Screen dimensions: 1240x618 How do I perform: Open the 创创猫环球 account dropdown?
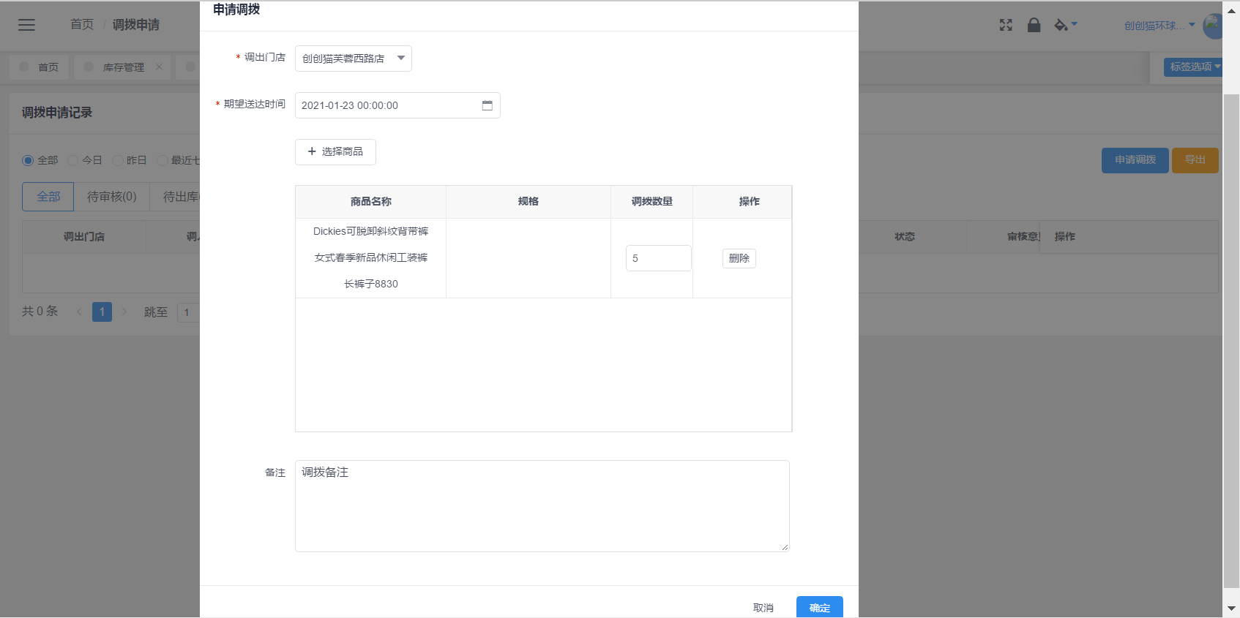1159,26
